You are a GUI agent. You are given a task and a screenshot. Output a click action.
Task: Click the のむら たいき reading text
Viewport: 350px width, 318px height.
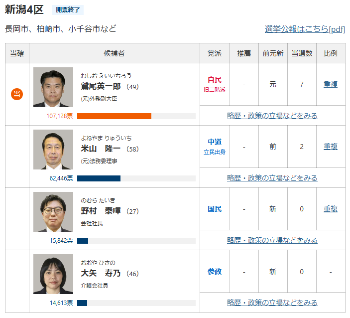coord(98,200)
